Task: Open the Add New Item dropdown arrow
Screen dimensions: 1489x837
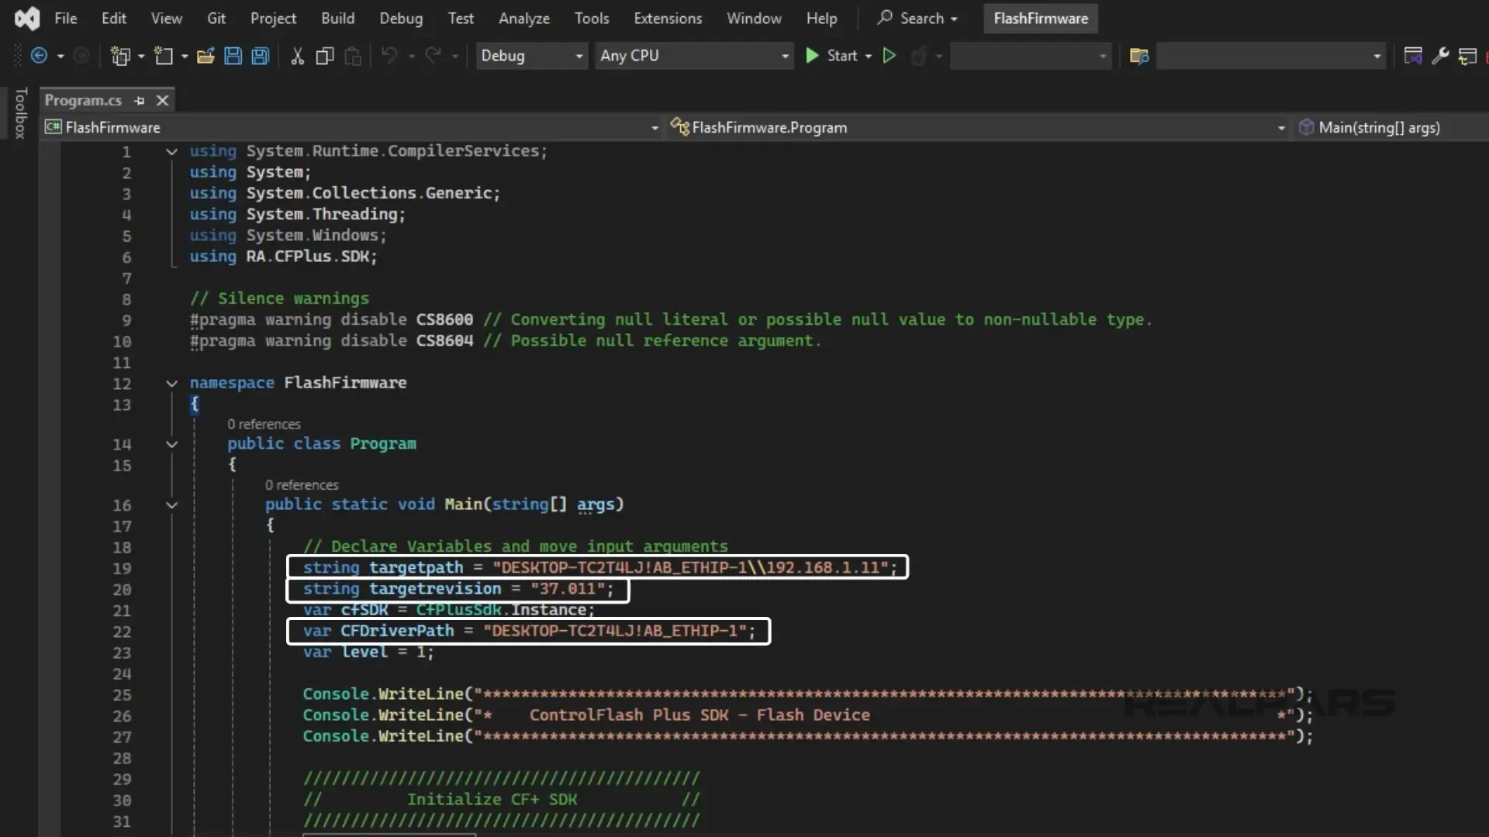Action: [184, 56]
